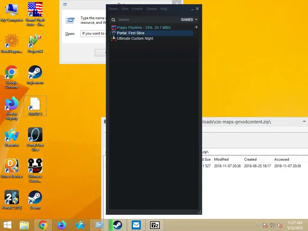
Task: Switch to Run dialog taskbar button
Action: click(99, 225)
